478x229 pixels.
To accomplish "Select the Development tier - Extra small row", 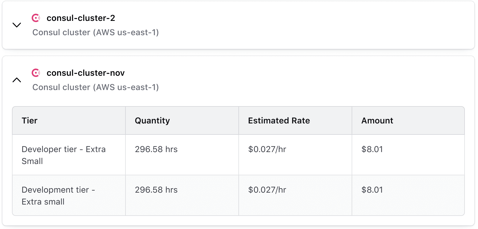I will (58, 195).
